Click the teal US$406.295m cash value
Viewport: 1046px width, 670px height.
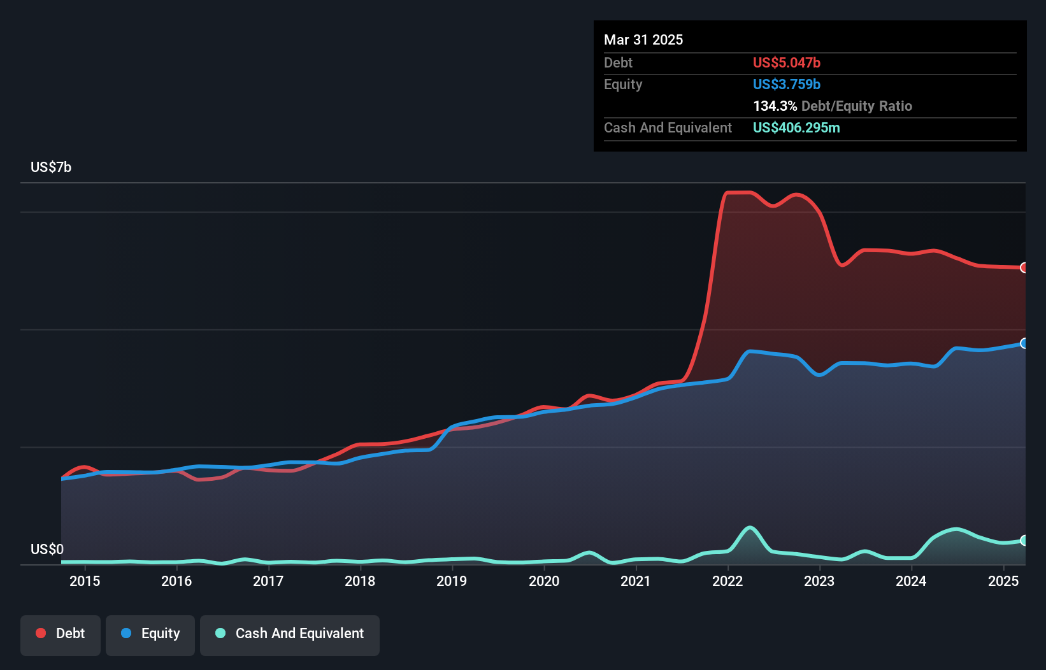click(x=796, y=127)
